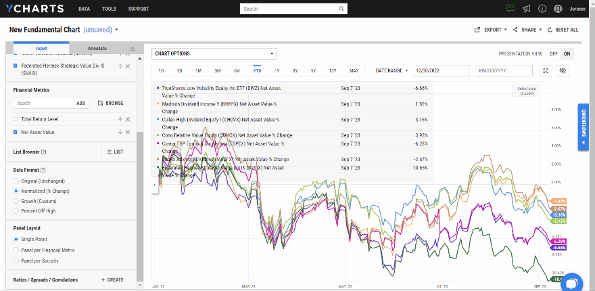Click the search magnifier icon

341,9
